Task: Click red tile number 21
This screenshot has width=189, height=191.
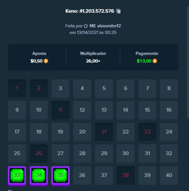Action: [x=104, y=132]
